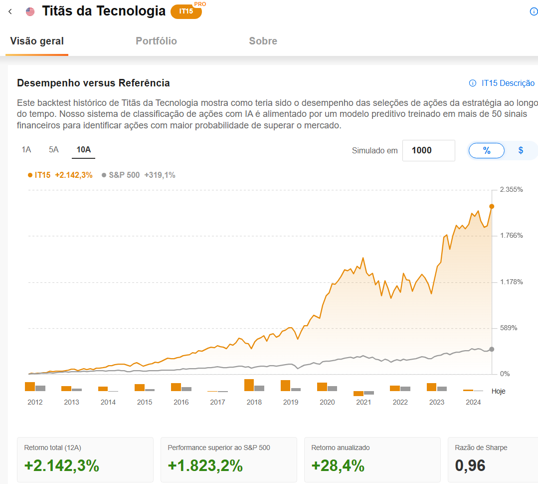Open the Sobre tab

click(x=263, y=41)
